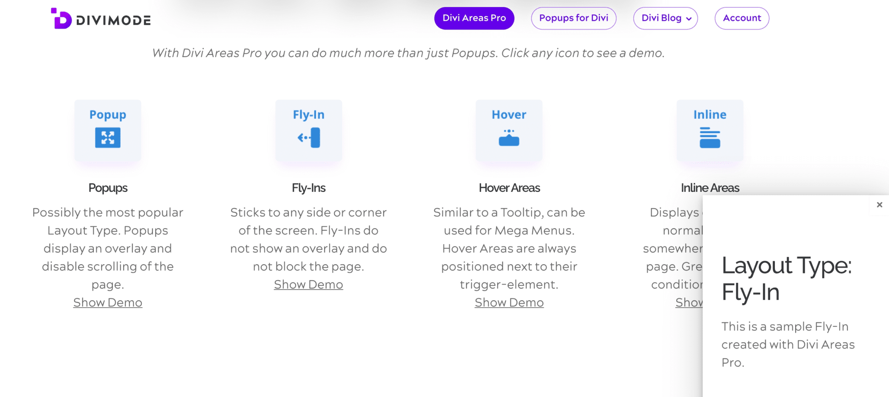Select the Hover Areas heading

coord(509,188)
